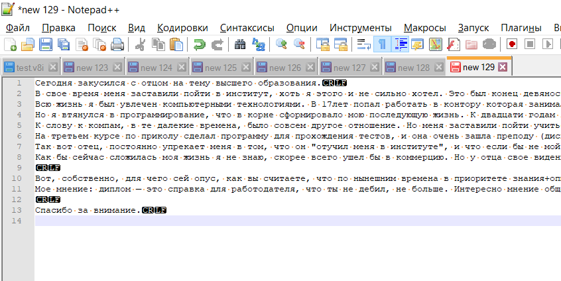
Task: Open the user-defined language dialog icon
Action: tap(418, 44)
